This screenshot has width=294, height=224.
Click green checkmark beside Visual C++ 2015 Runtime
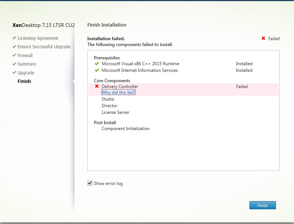[x=97, y=64]
